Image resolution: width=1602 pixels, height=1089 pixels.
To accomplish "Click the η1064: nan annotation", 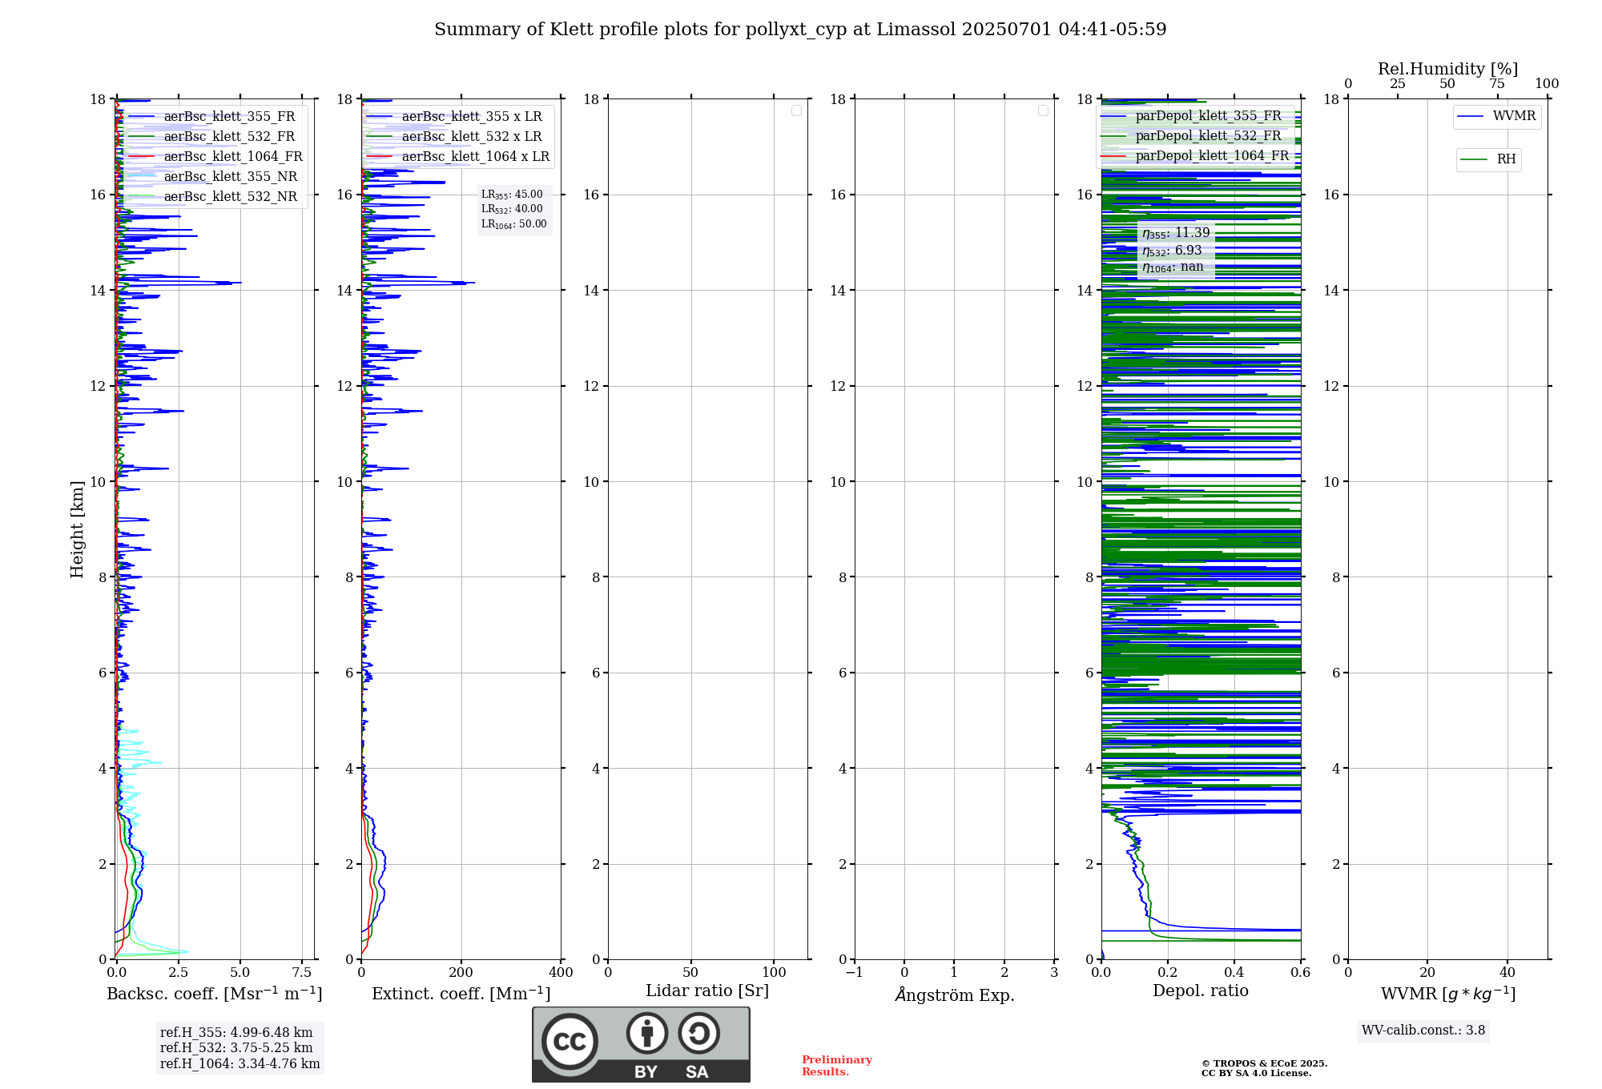I will pyautogui.click(x=1173, y=267).
